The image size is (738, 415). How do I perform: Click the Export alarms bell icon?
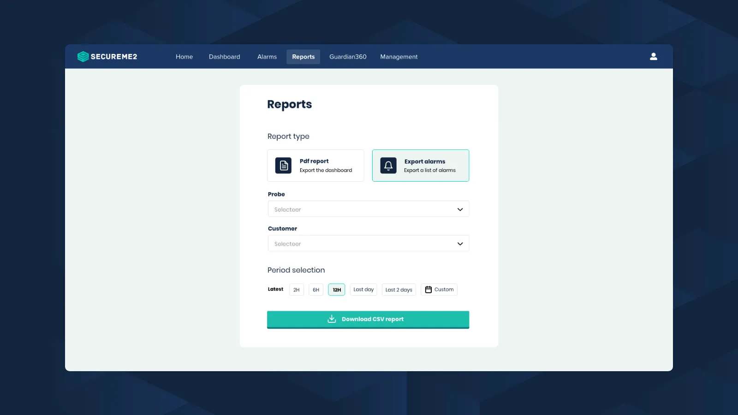(x=388, y=166)
